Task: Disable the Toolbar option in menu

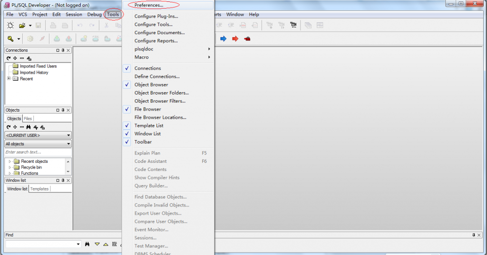Action: (143, 142)
